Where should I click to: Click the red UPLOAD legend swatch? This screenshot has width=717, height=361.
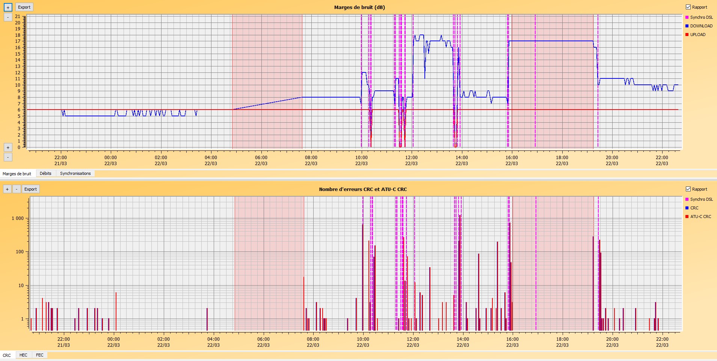(687, 35)
